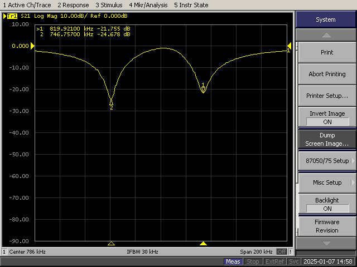Click the softkey panel scrollbar
357x267 pixels.
point(297,139)
